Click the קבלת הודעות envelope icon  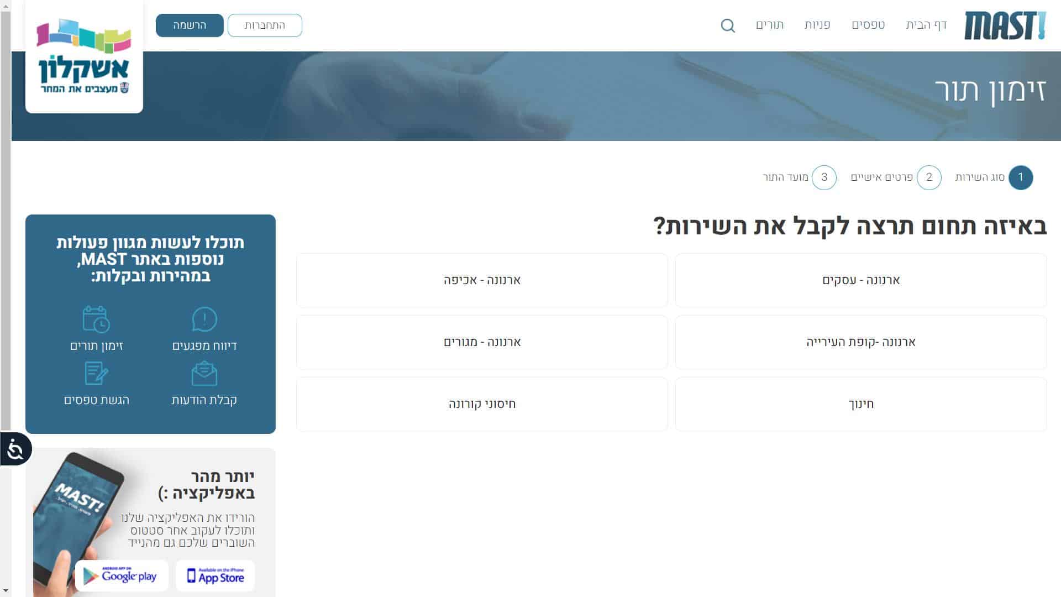click(x=204, y=375)
